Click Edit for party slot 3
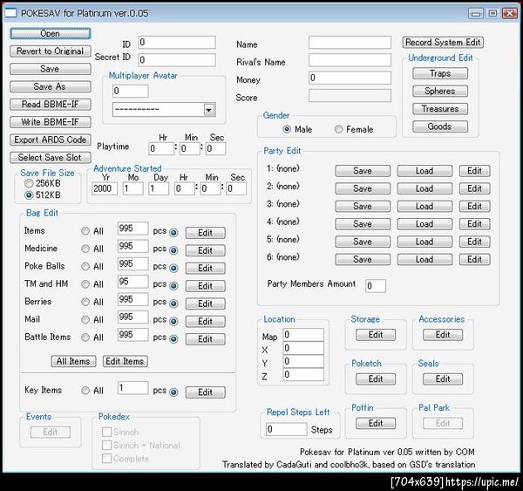The image size is (523, 491). coord(474,207)
